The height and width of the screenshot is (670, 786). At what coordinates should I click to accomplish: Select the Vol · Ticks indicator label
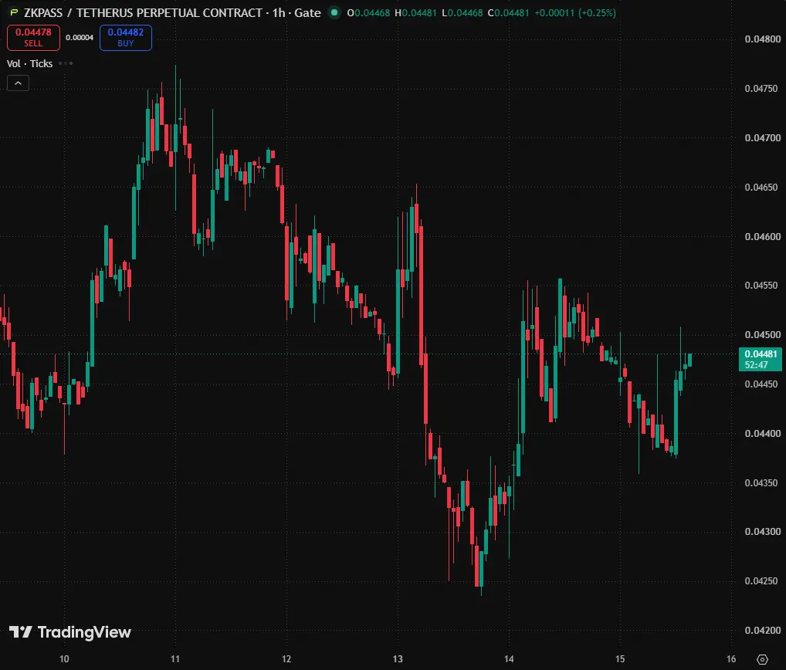[x=29, y=63]
